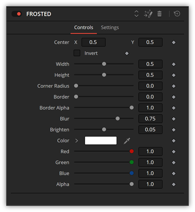Toggle keyframe diamond next to Invert

coord(127,53)
